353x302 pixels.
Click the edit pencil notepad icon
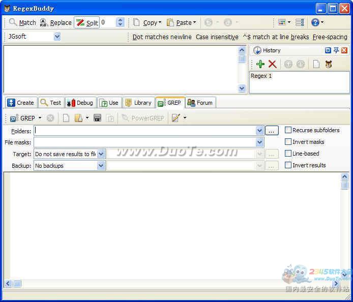175,118
